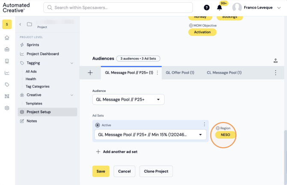Screen dimensions: 287x185
Task: Click Franco Leveque profile avatar
Action: (237, 8)
